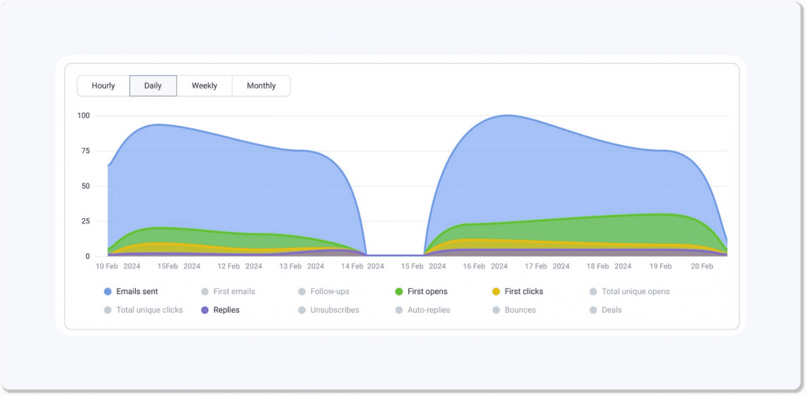Toggle the blue Emails sent dot
This screenshot has width=806, height=395.
(108, 292)
